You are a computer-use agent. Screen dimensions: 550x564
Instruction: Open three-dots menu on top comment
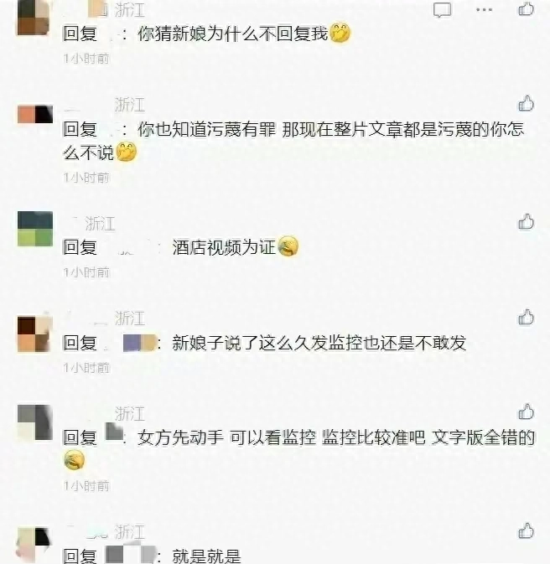pyautogui.click(x=484, y=10)
